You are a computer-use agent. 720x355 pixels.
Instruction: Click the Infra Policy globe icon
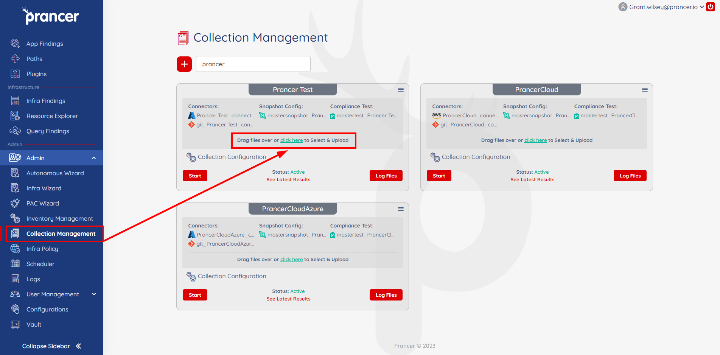(15, 249)
